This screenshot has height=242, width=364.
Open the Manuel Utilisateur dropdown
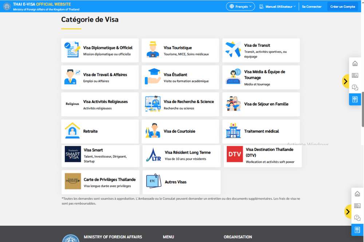click(x=277, y=7)
